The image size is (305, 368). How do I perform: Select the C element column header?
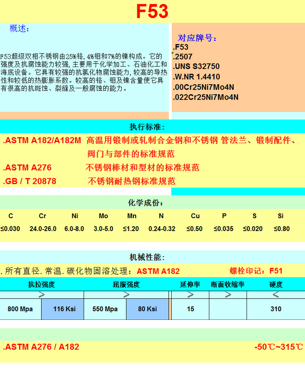(x=11, y=216)
